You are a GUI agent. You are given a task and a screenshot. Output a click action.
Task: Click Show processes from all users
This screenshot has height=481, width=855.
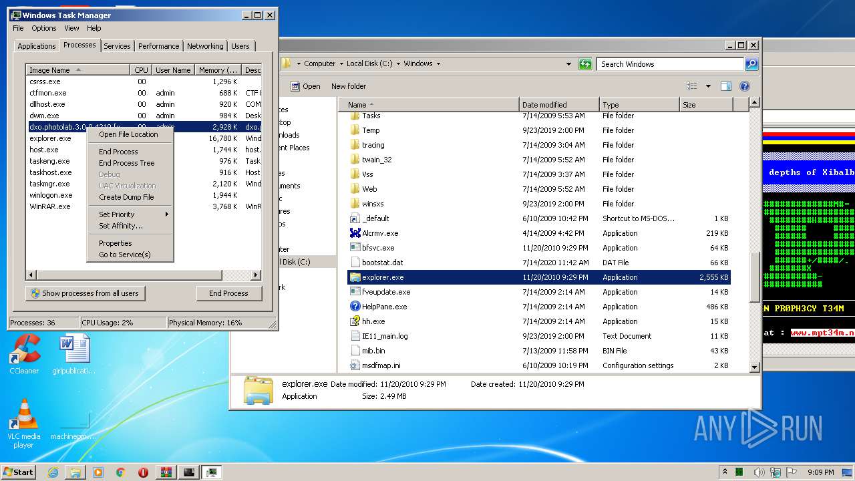coord(85,293)
